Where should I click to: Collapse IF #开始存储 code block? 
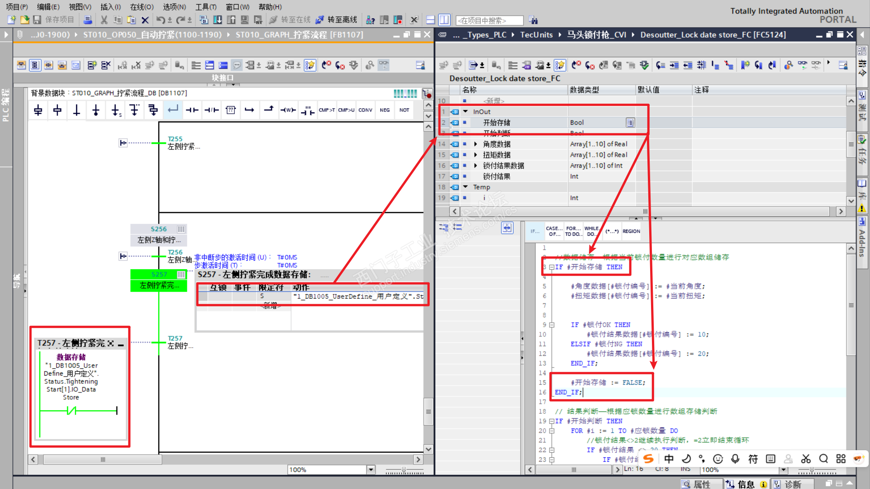point(552,267)
